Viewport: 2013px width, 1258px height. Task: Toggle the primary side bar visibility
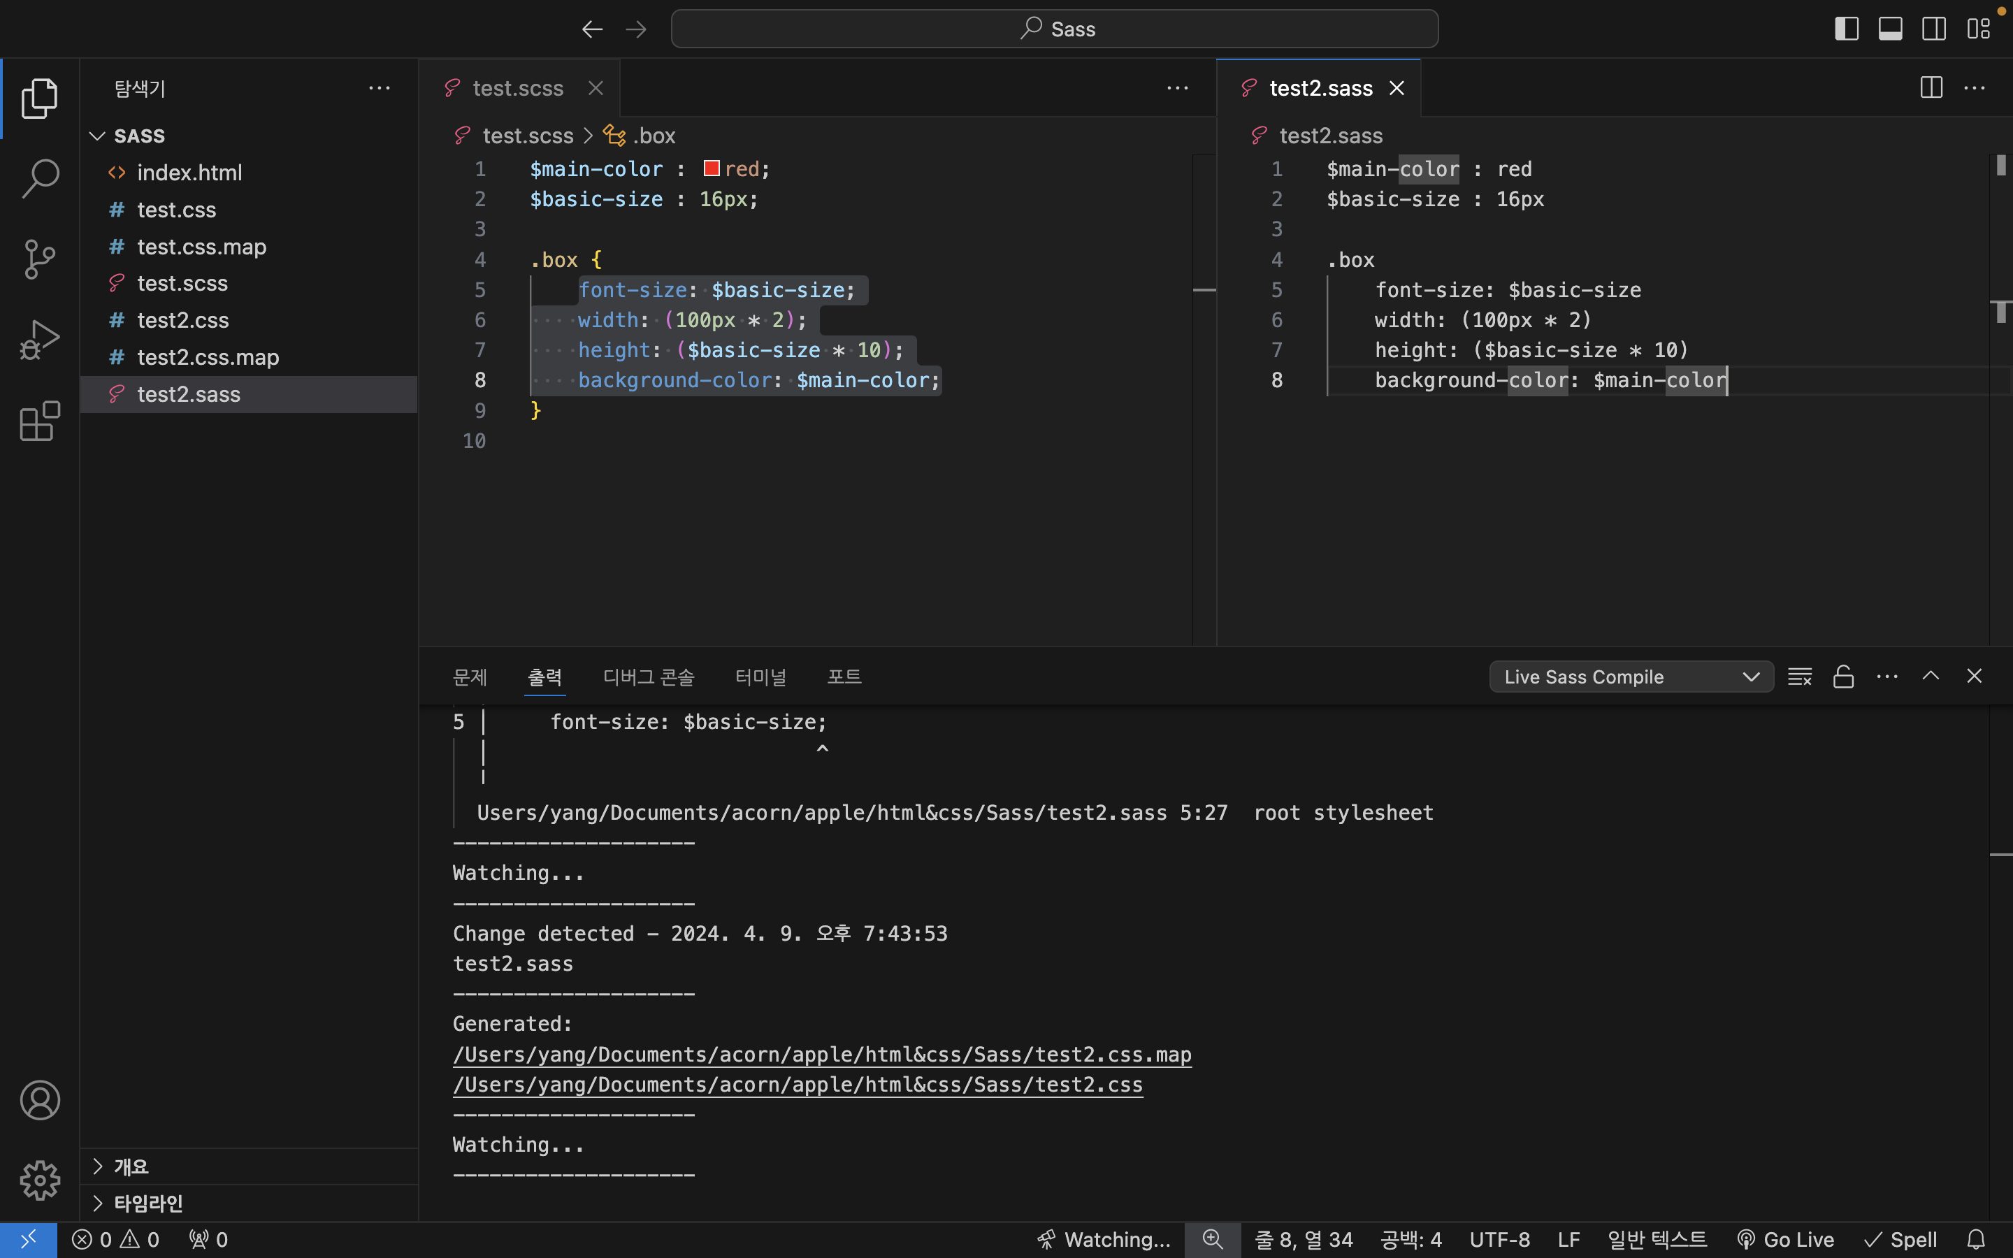tap(1846, 29)
